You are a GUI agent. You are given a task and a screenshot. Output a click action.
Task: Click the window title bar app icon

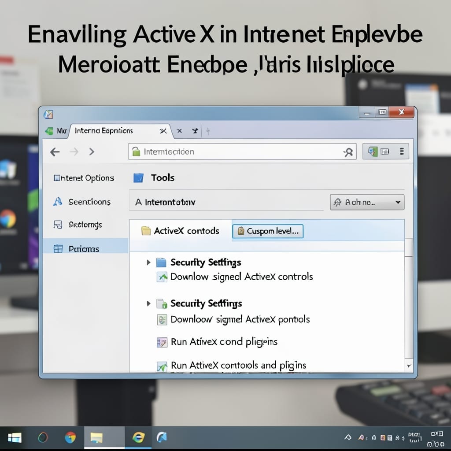(x=48, y=114)
